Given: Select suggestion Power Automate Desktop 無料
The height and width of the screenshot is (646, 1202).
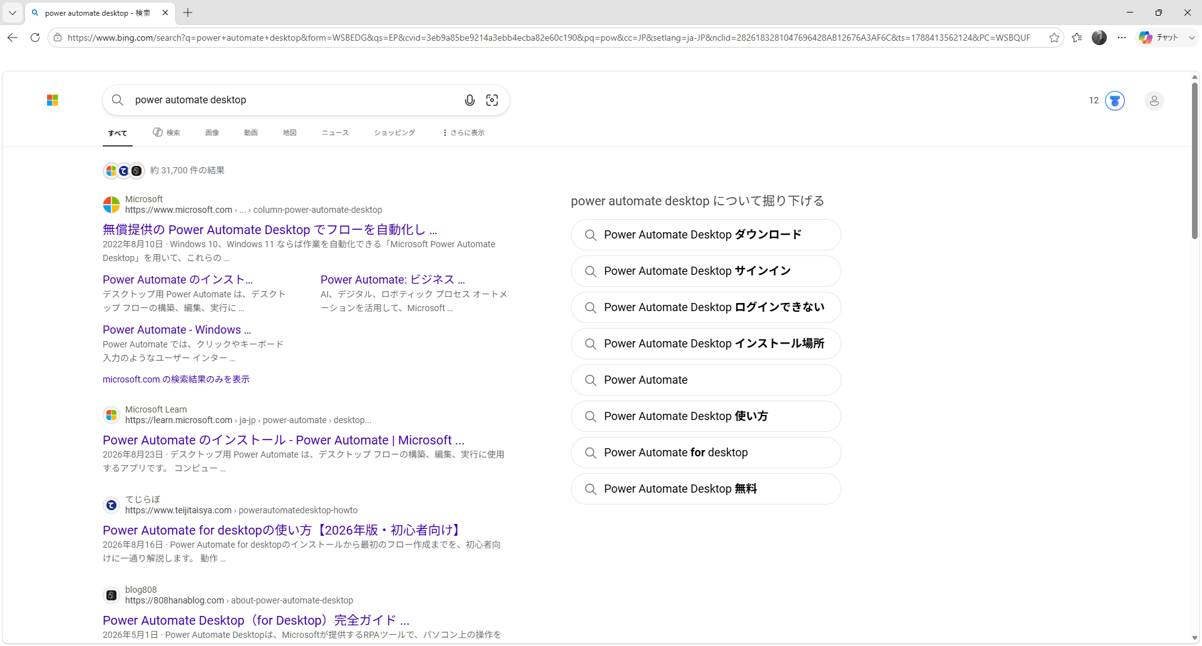Looking at the screenshot, I should (706, 489).
